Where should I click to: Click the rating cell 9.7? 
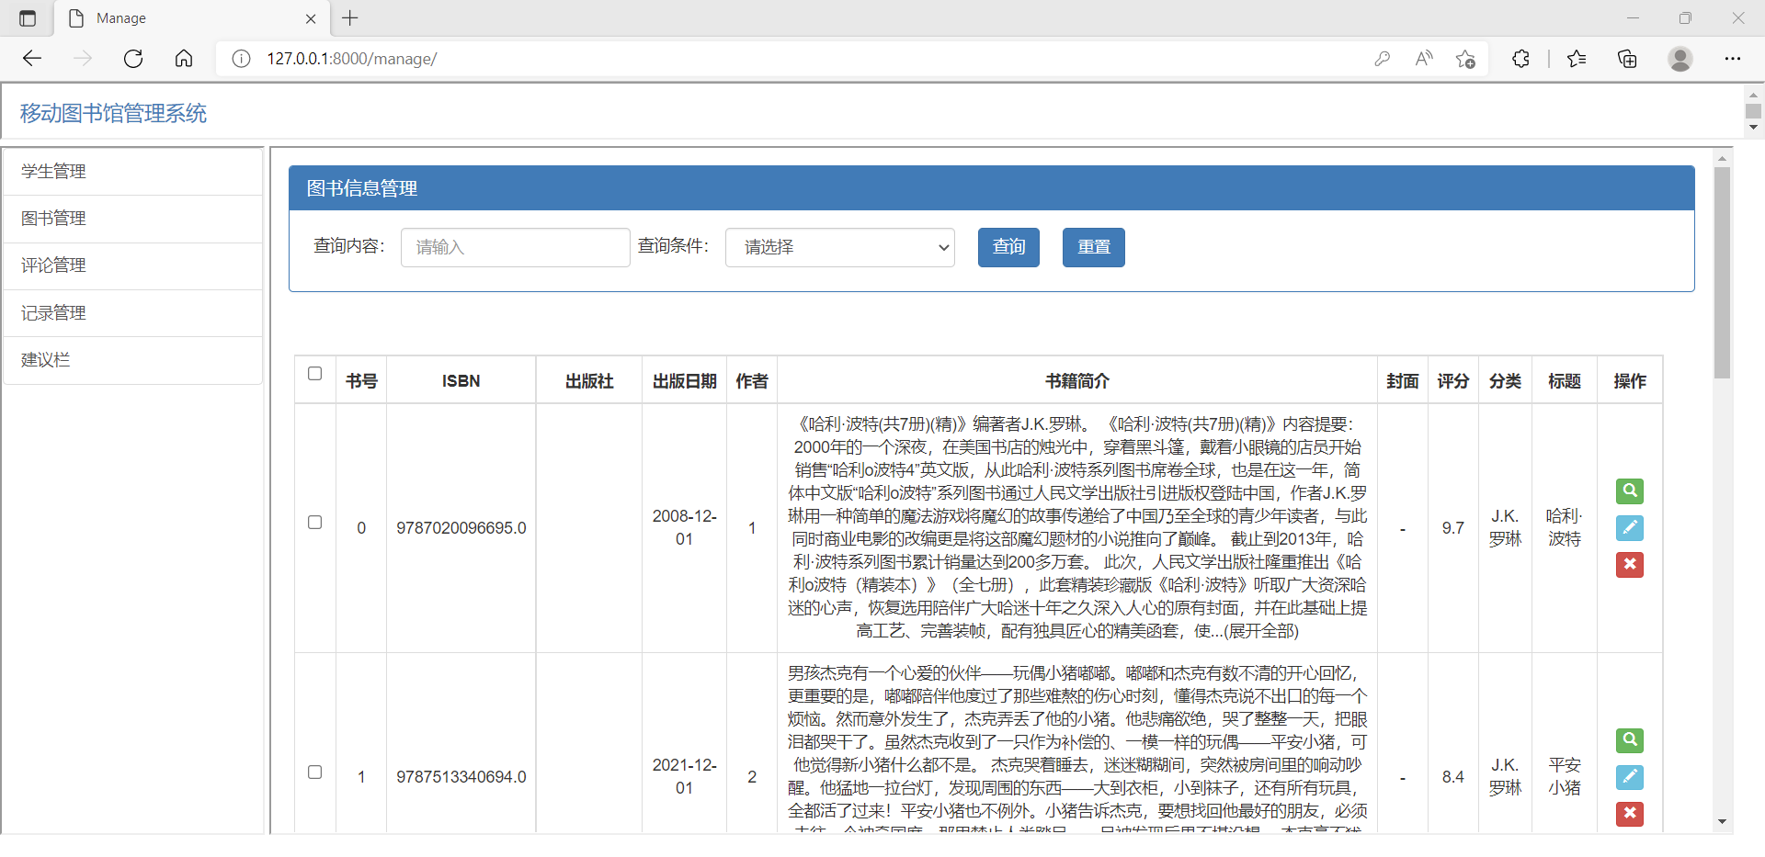(x=1453, y=528)
